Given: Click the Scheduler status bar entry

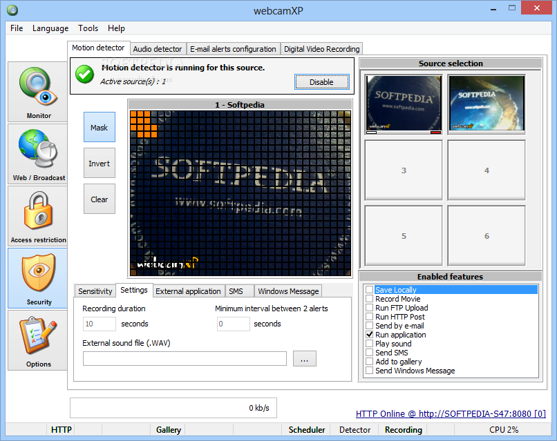Looking at the screenshot, I should (x=306, y=430).
